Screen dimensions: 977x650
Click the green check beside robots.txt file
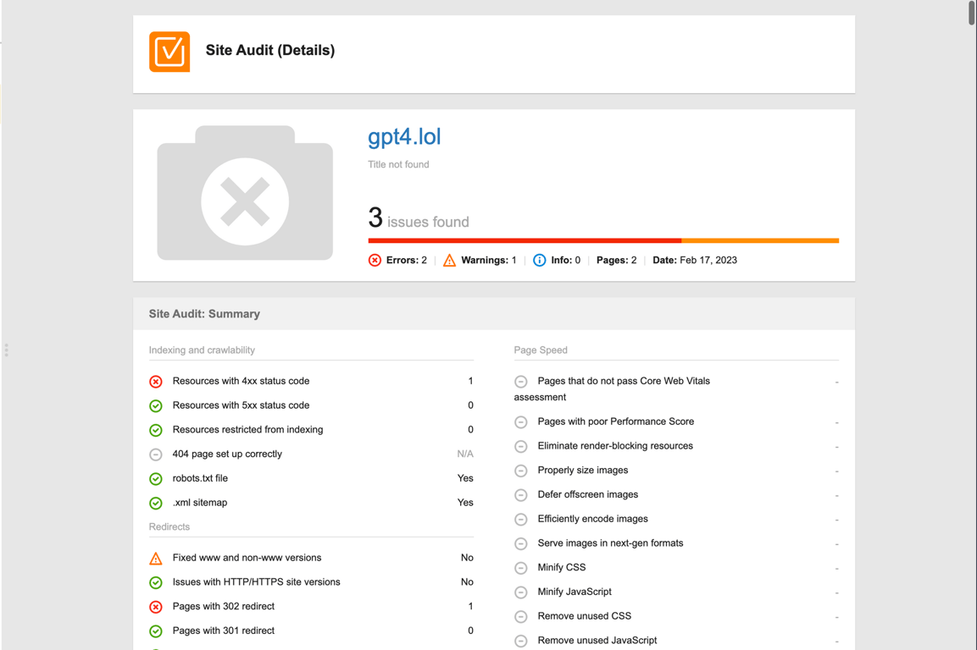coord(156,479)
